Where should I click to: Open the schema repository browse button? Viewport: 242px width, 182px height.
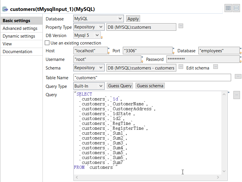(181, 67)
